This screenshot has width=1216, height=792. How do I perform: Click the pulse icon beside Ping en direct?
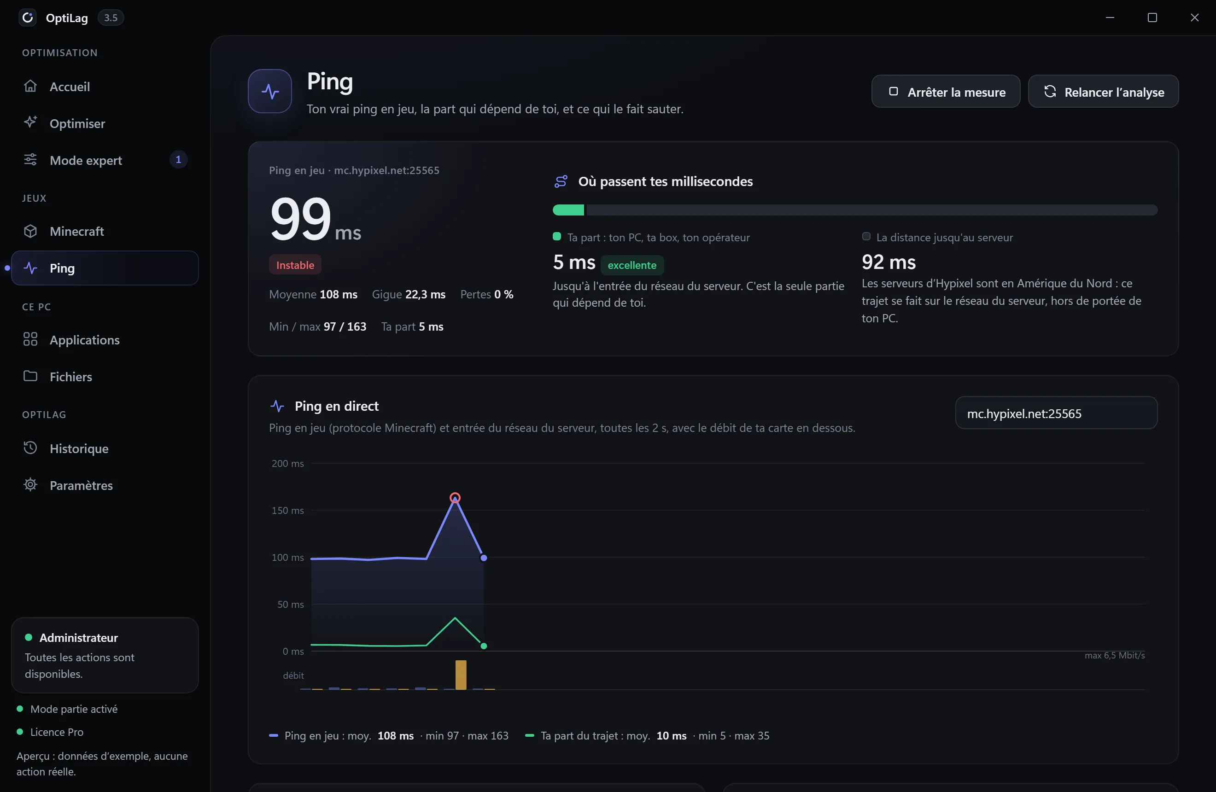click(277, 406)
